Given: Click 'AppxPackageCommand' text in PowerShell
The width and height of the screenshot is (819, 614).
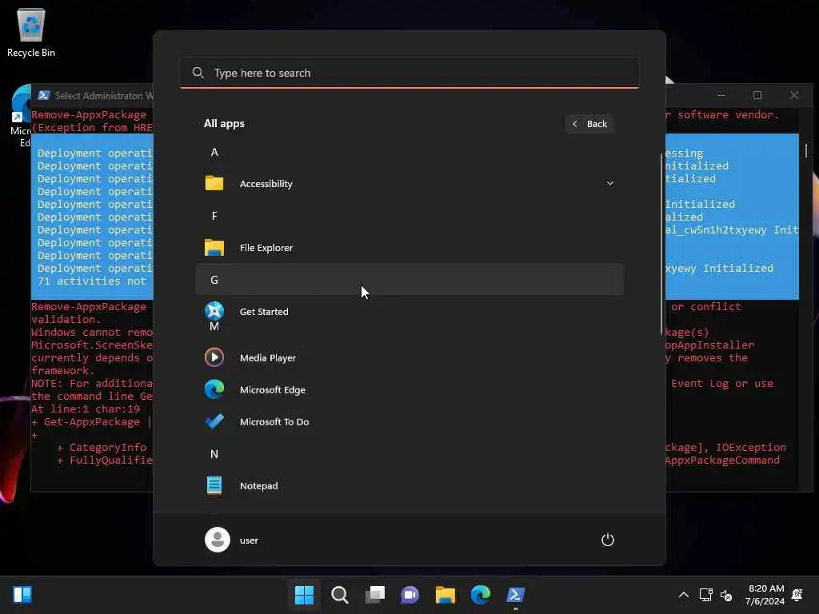Looking at the screenshot, I should (x=722, y=460).
